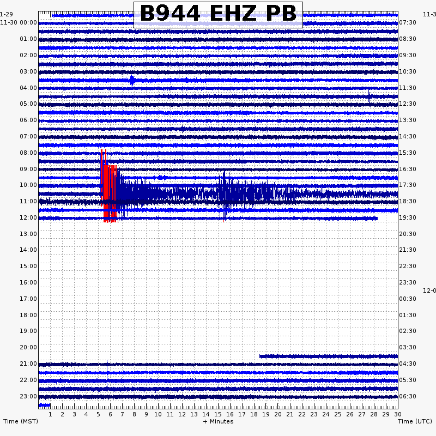Click the Time (UTC) axis label

click(x=415, y=421)
